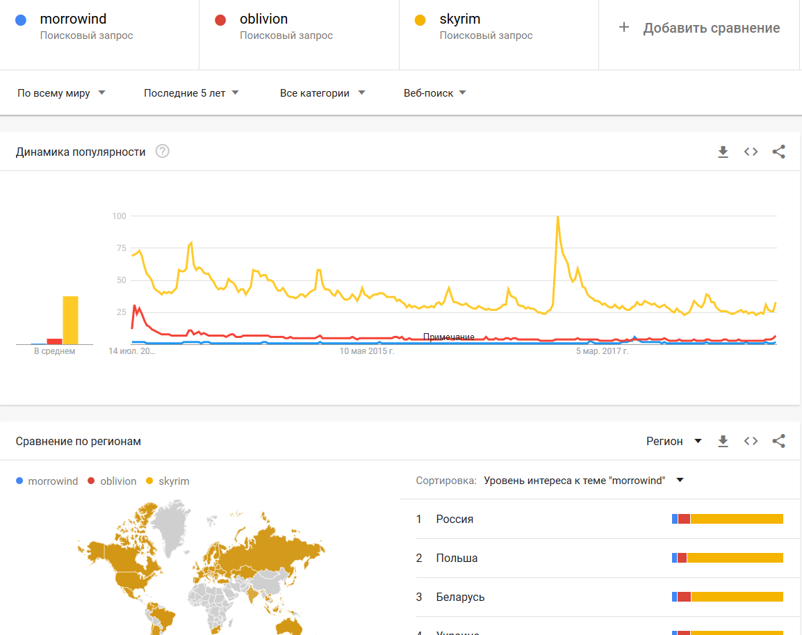Change sorting by morrowind interest level
The image size is (802, 635).
pyautogui.click(x=584, y=481)
